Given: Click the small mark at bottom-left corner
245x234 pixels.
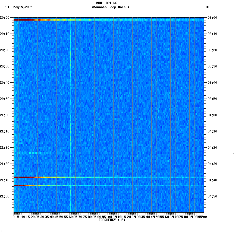Looking at the screenshot, I should [2, 232].
